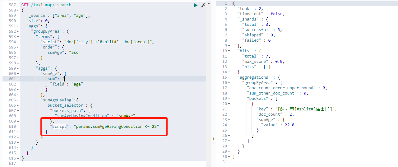Collapse the "terms" block at line 593
The width and height of the screenshot is (398, 167).
click(17, 37)
